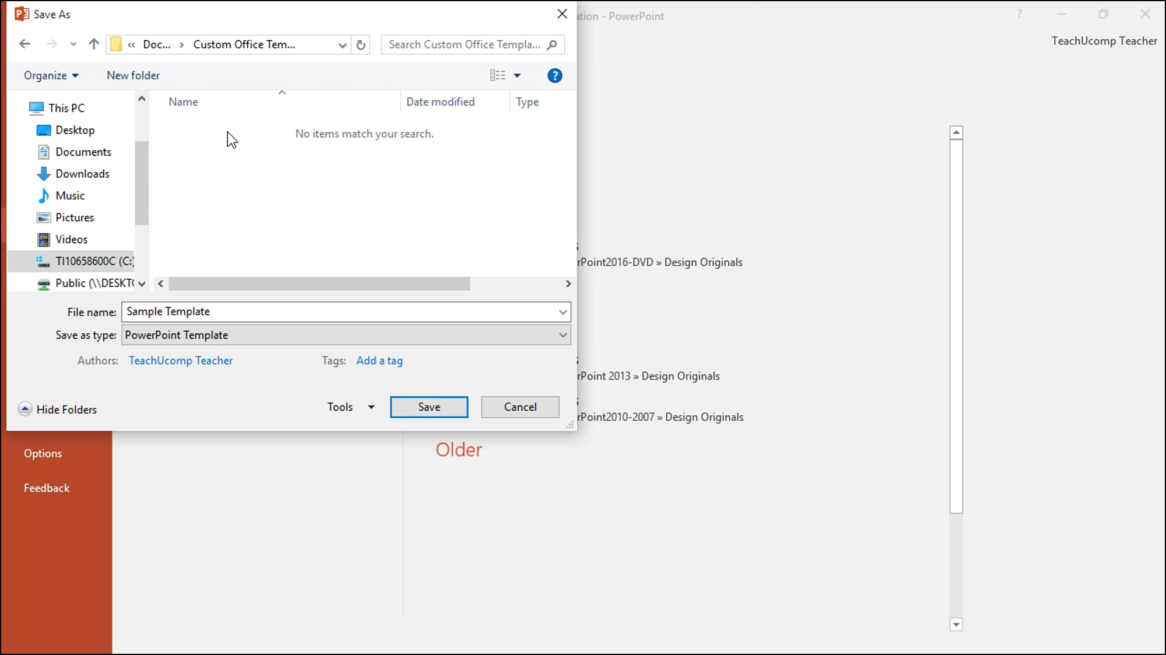Expand the Save as type dropdown
The width and height of the screenshot is (1166, 655).
click(563, 334)
